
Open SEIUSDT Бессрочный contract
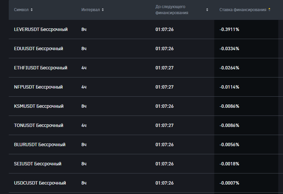point(38,164)
